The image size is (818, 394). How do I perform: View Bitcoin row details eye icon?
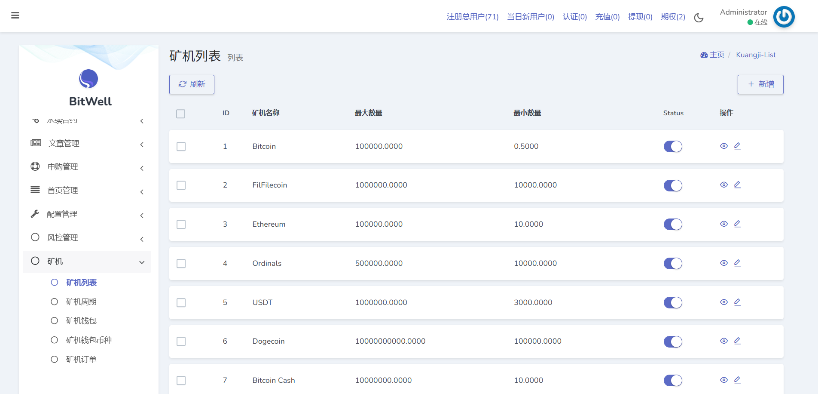pos(724,146)
